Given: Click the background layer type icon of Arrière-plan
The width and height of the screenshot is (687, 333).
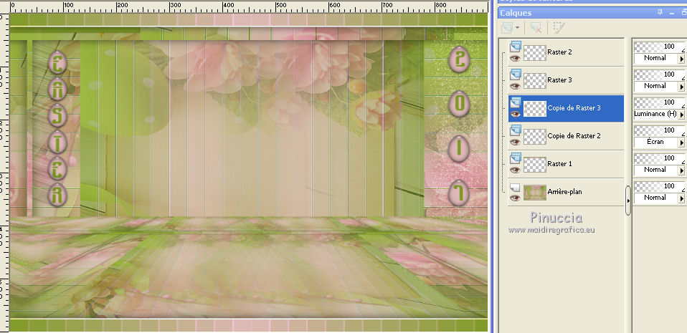Looking at the screenshot, I should tap(515, 187).
